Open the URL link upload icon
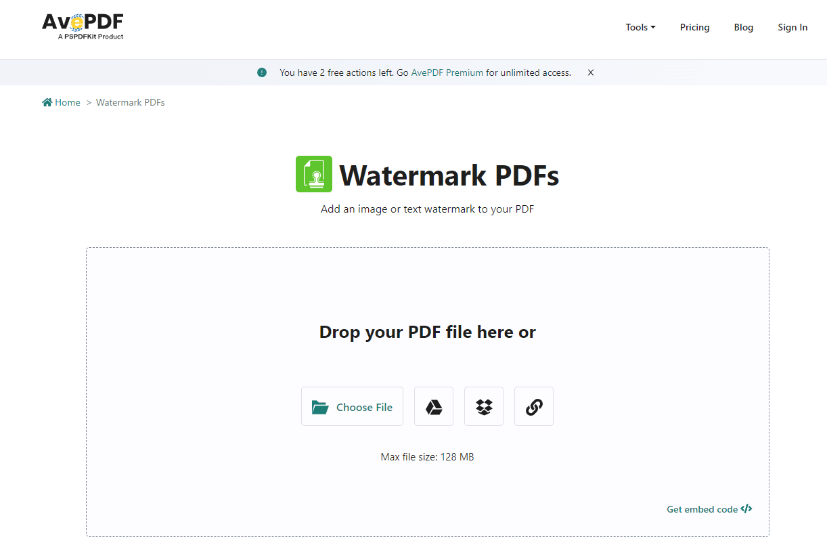 (534, 406)
